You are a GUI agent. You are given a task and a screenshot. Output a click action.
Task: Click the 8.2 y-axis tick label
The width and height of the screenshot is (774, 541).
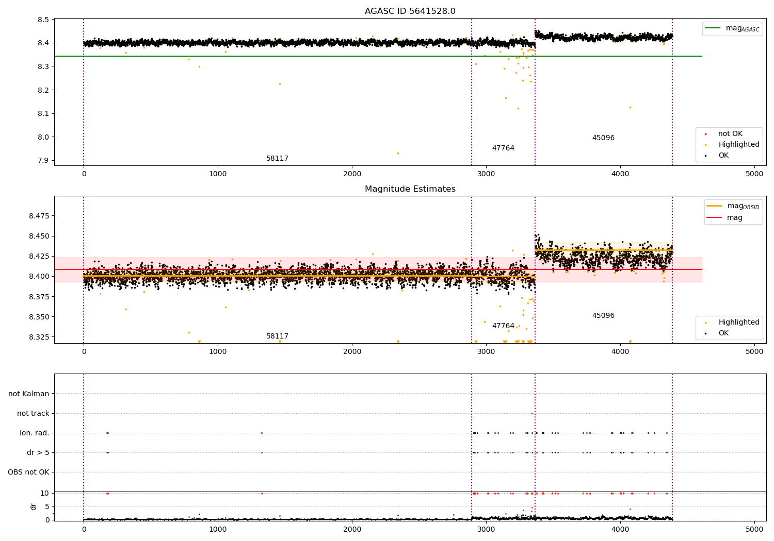43,90
